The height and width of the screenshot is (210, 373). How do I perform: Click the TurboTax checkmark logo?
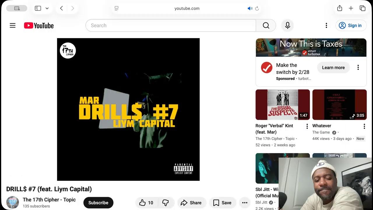[267, 68]
